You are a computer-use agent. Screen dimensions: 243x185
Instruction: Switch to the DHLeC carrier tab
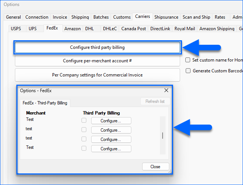click(x=110, y=29)
